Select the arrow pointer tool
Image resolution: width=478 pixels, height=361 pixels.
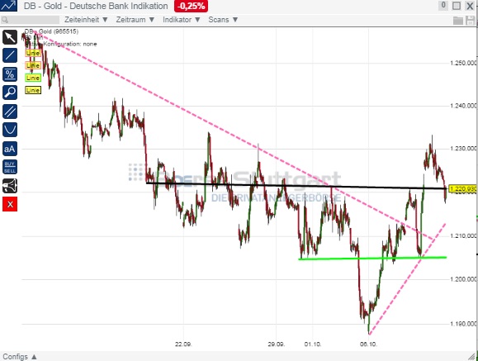[10, 37]
